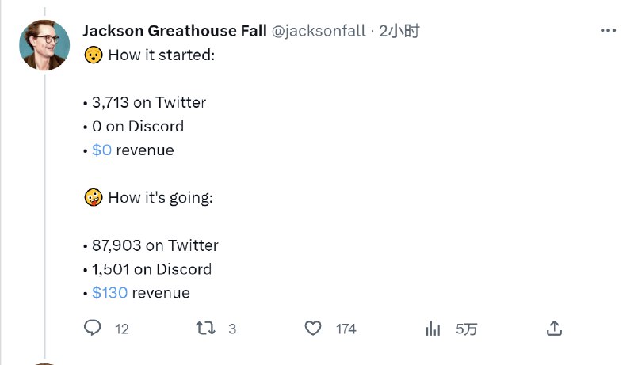The image size is (634, 365).
Task: Click the 5万 view count
Action: 466,329
